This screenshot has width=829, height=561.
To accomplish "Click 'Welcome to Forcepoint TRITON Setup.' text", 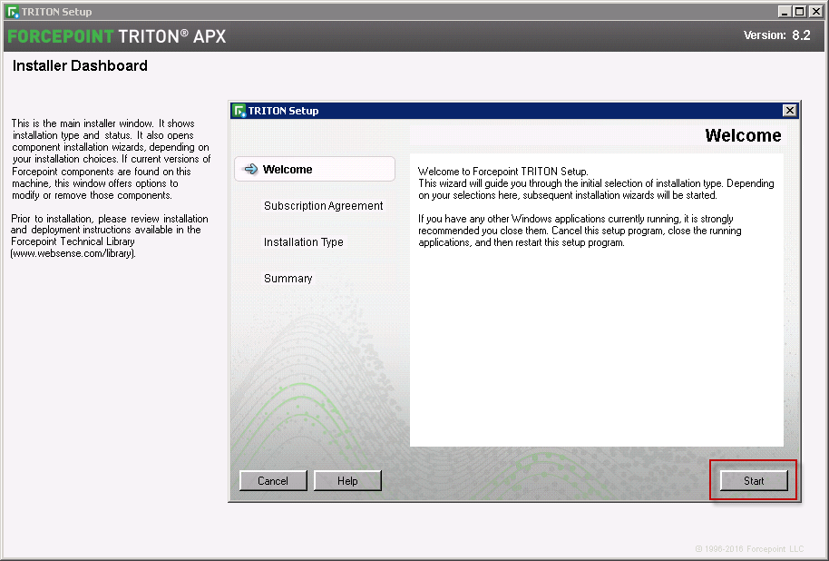I will (x=502, y=172).
